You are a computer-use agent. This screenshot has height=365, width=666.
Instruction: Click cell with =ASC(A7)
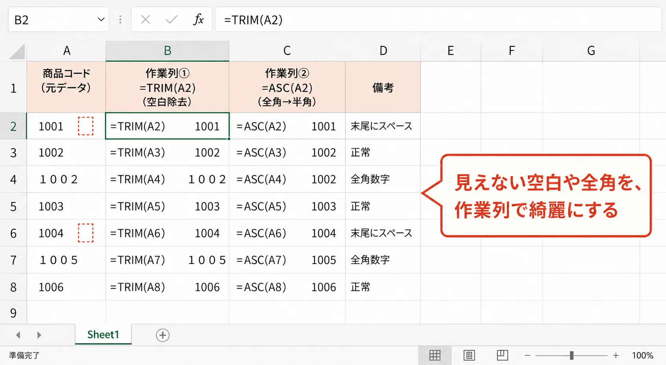pos(287,260)
